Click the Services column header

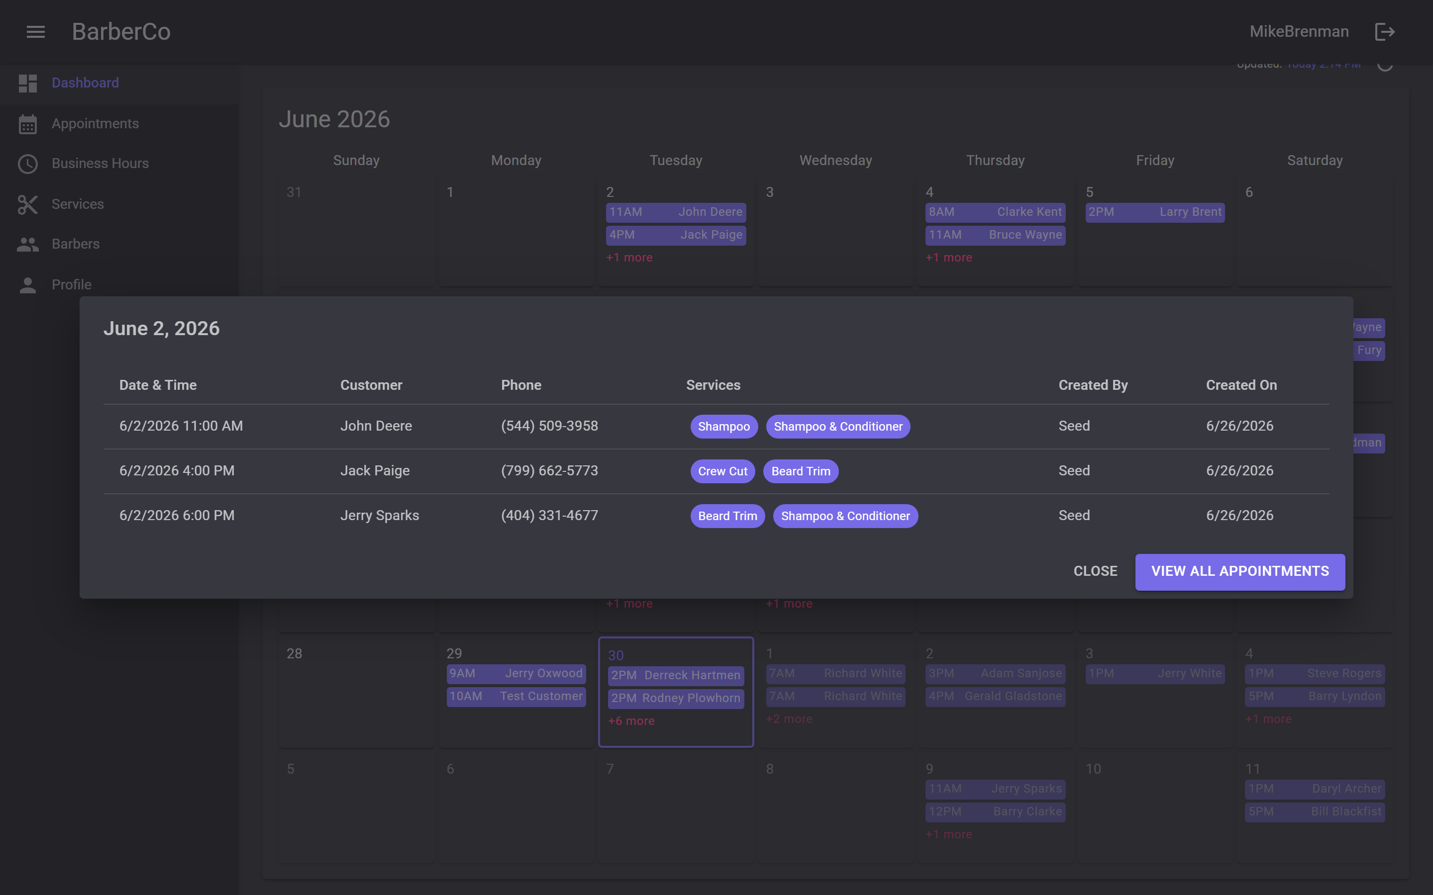click(x=713, y=385)
